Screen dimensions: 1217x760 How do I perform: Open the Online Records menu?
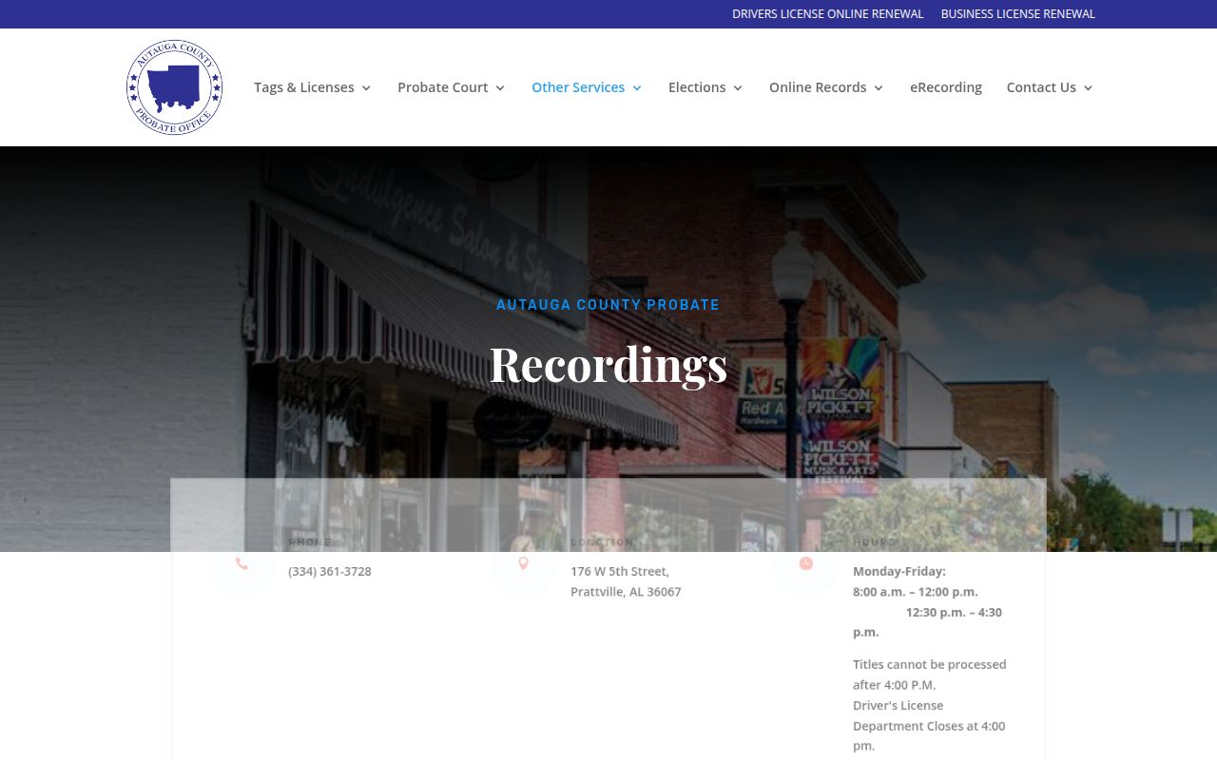pyautogui.click(x=818, y=87)
